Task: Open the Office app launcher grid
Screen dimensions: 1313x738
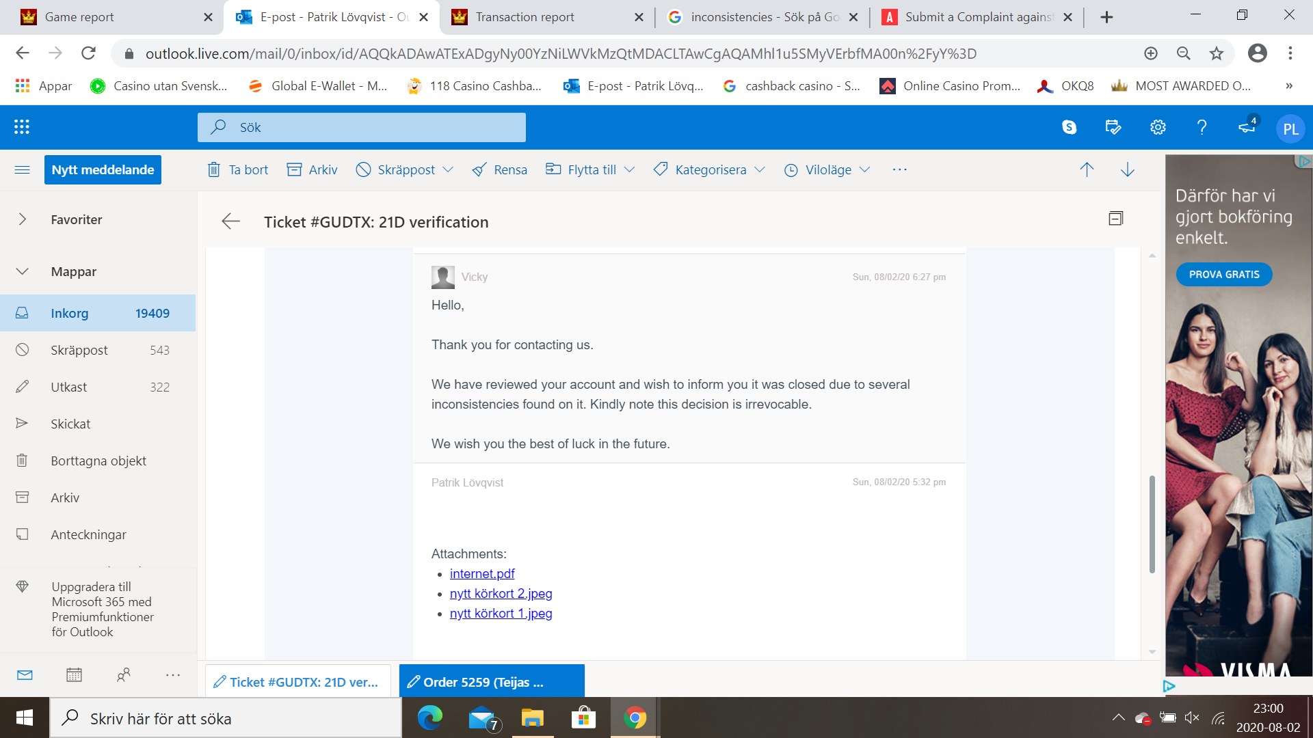Action: pyautogui.click(x=22, y=127)
